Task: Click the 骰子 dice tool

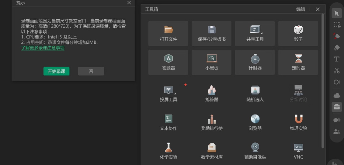Action: click(x=298, y=34)
